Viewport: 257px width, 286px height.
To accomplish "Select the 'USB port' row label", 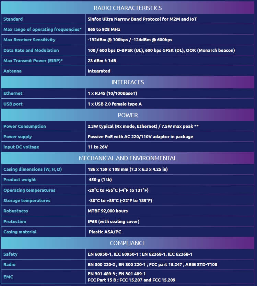I will pos(13,104).
